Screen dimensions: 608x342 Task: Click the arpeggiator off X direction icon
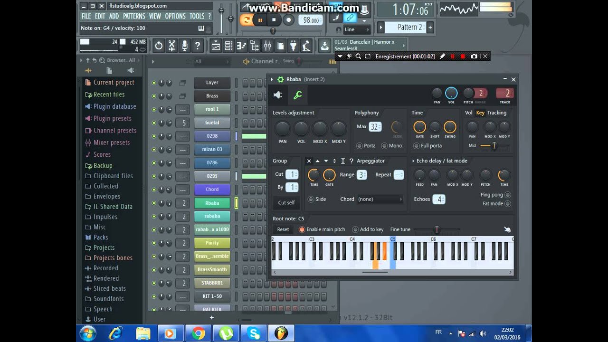pyautogui.click(x=309, y=161)
